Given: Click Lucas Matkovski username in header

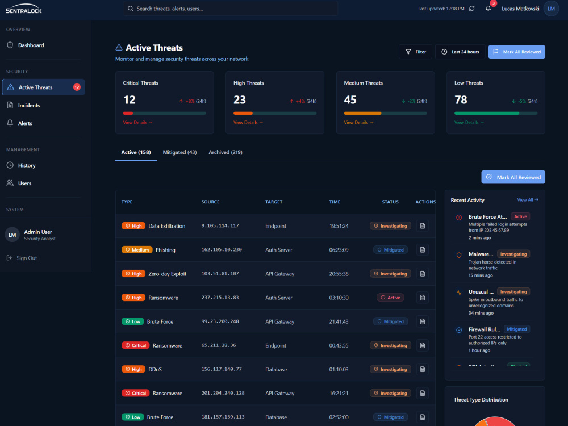Looking at the screenshot, I should [x=520, y=9].
